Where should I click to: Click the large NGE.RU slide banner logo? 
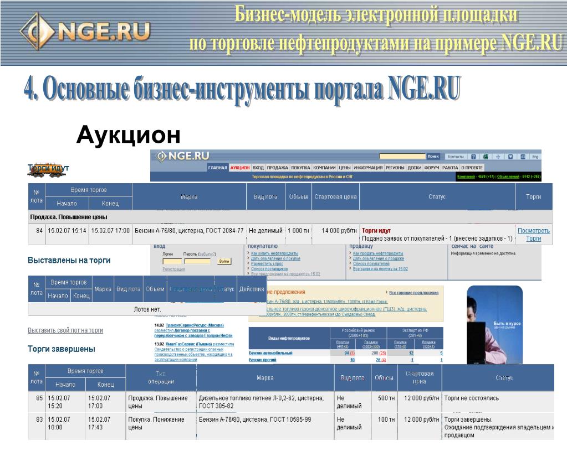point(85,32)
